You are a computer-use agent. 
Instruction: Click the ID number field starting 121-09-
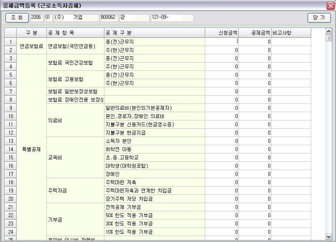point(172,18)
